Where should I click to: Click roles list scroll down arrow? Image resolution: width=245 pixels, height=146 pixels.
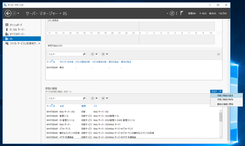tap(220, 137)
